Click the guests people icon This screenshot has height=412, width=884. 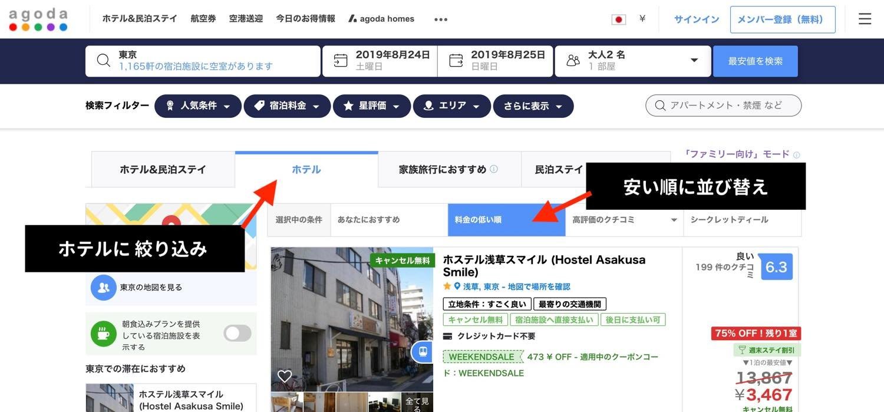[x=573, y=61]
